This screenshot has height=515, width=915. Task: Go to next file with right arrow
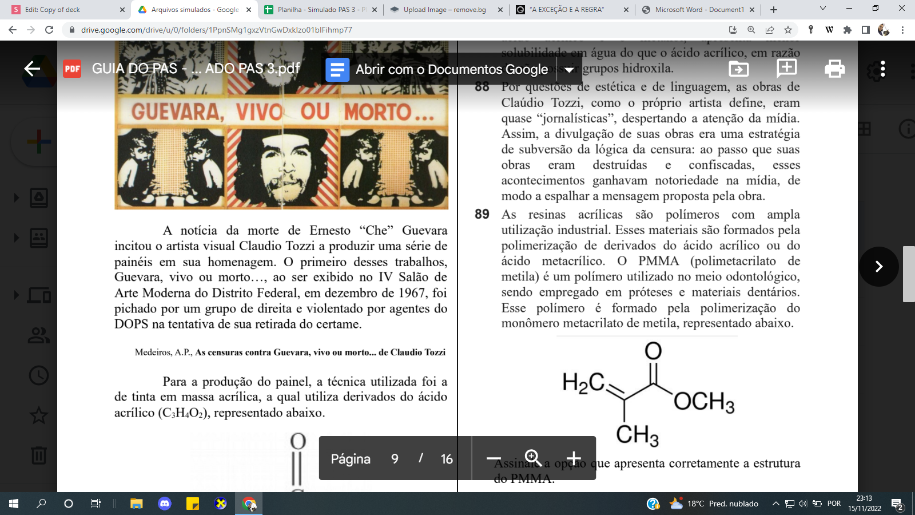click(879, 266)
